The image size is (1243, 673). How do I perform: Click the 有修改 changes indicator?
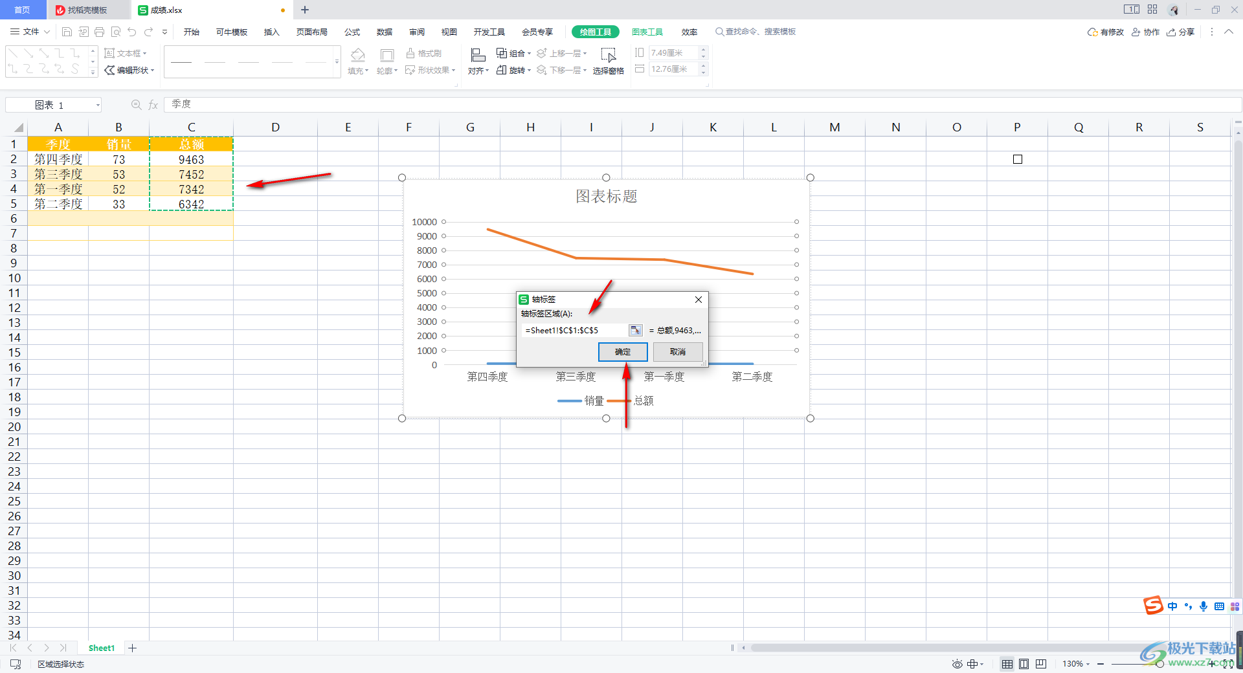point(1106,32)
